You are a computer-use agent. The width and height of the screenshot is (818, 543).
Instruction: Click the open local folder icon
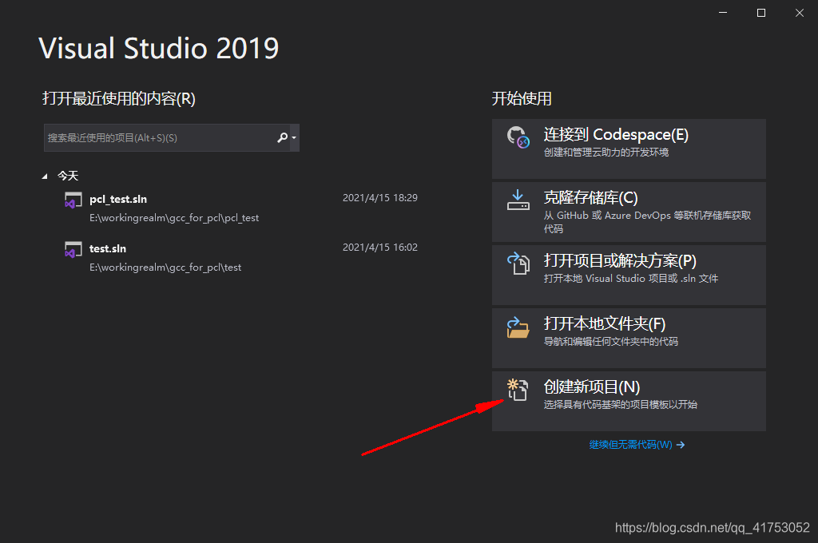(x=518, y=327)
